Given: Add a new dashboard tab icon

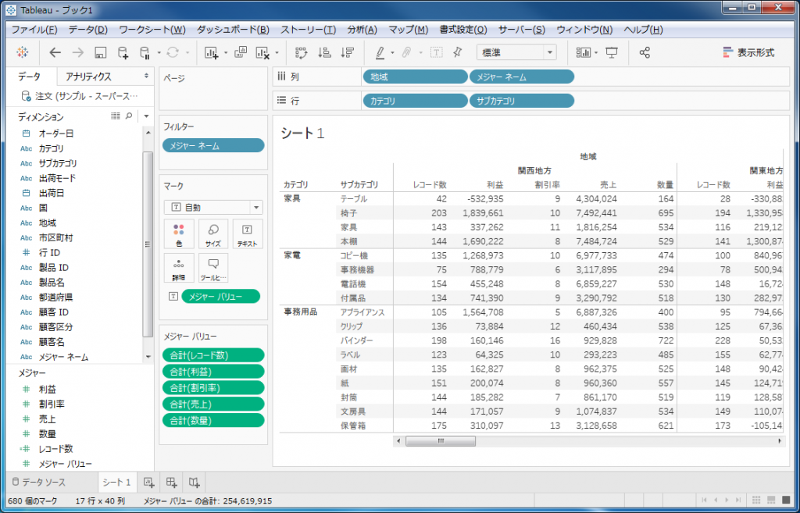Looking at the screenshot, I should pyautogui.click(x=171, y=482).
